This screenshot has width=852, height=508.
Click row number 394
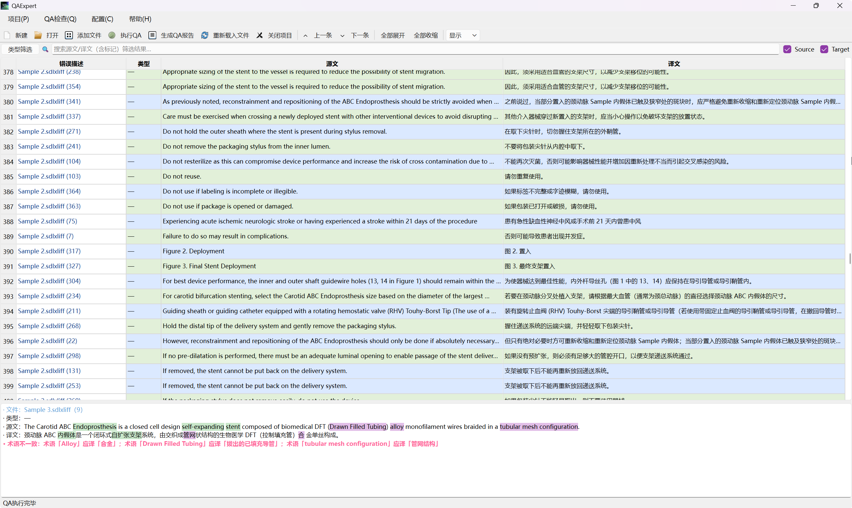pyautogui.click(x=8, y=312)
